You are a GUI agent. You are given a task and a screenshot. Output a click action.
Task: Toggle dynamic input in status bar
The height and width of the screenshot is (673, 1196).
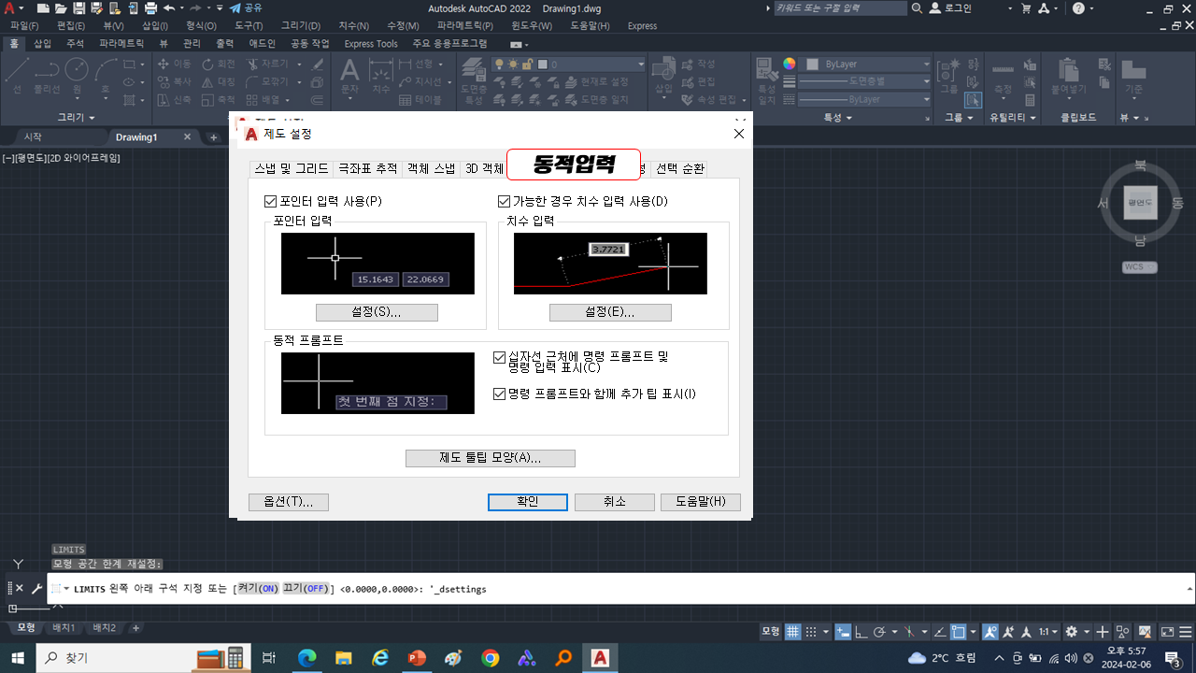[x=842, y=633]
